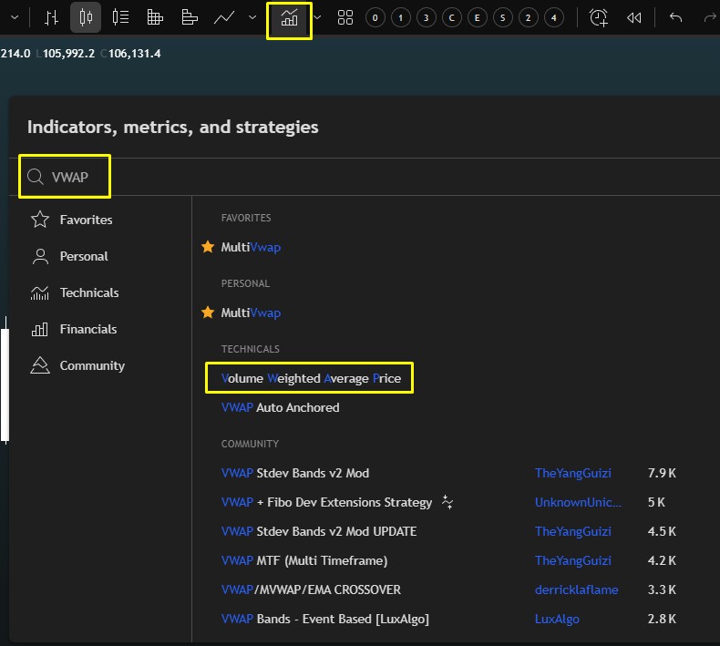The width and height of the screenshot is (720, 646).
Task: Click the 7.9 K likes count
Action: tap(662, 473)
